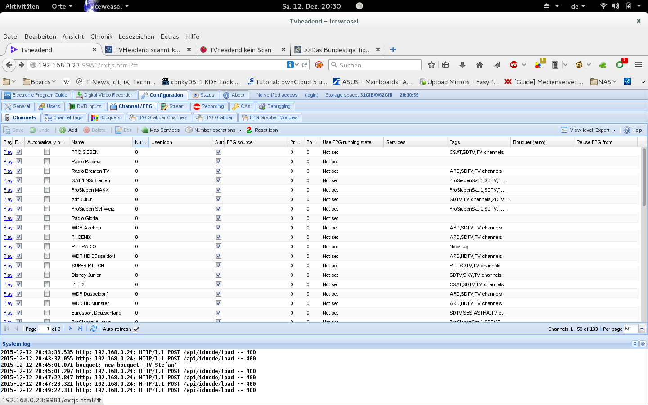The image size is (648, 405).
Task: Collapse the System log panel
Action: pos(635,343)
